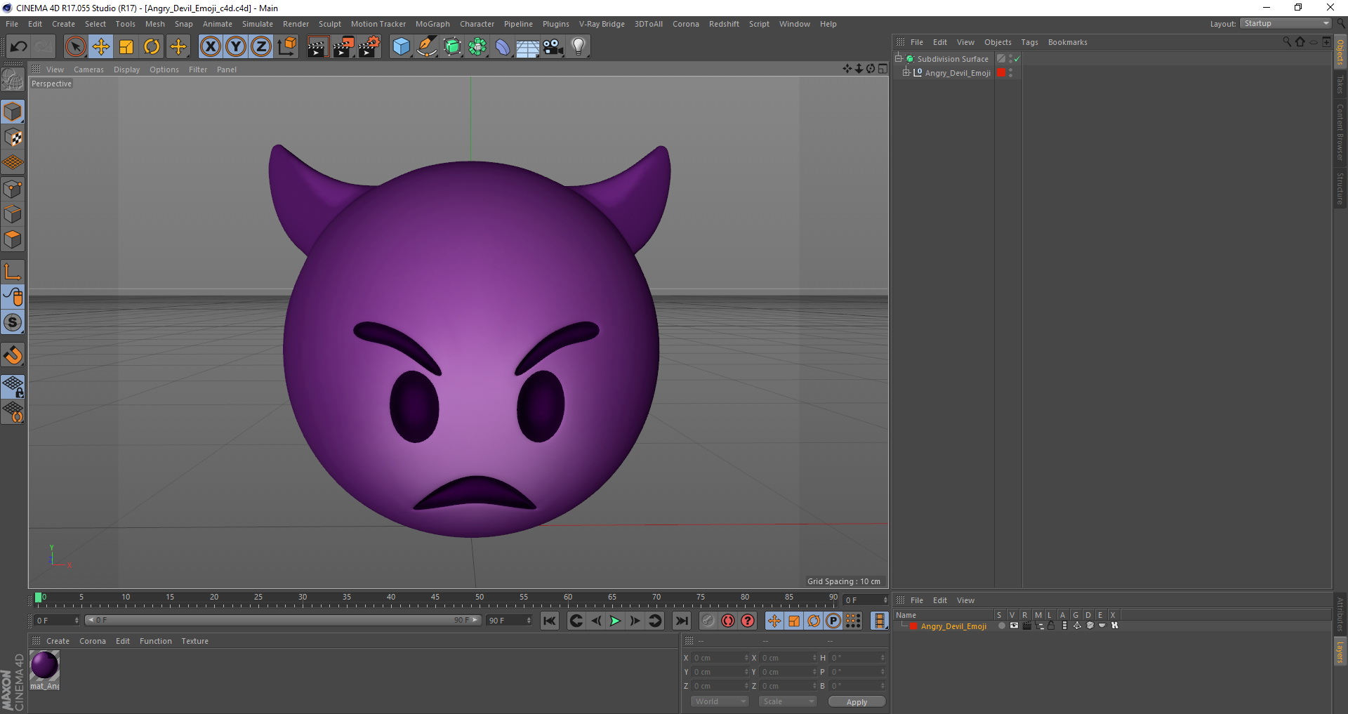
Task: Activate the Rotate tool
Action: (152, 47)
